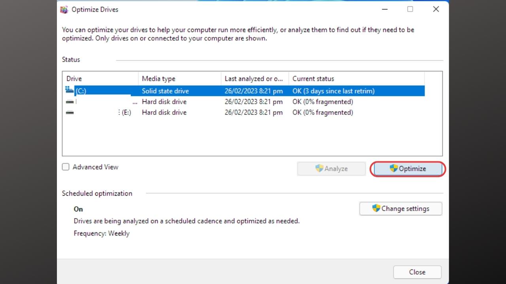Select the (E:) hard disk drive row
506x284 pixels.
click(198, 112)
